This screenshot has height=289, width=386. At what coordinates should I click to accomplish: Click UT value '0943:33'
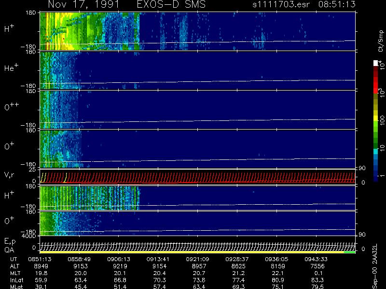tap(316, 259)
